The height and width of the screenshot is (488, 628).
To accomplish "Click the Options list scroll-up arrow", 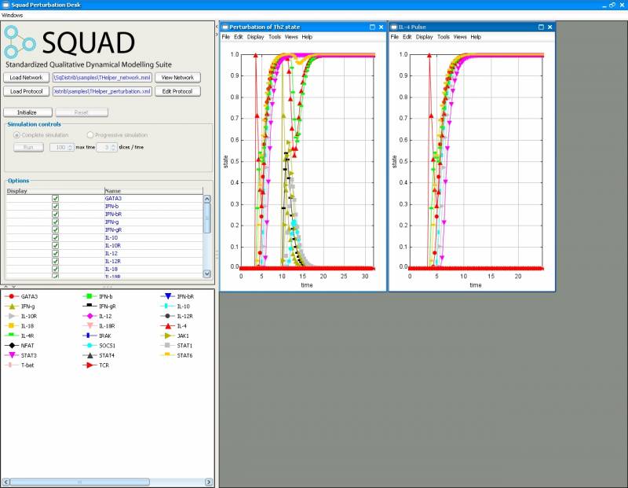I will (207, 199).
